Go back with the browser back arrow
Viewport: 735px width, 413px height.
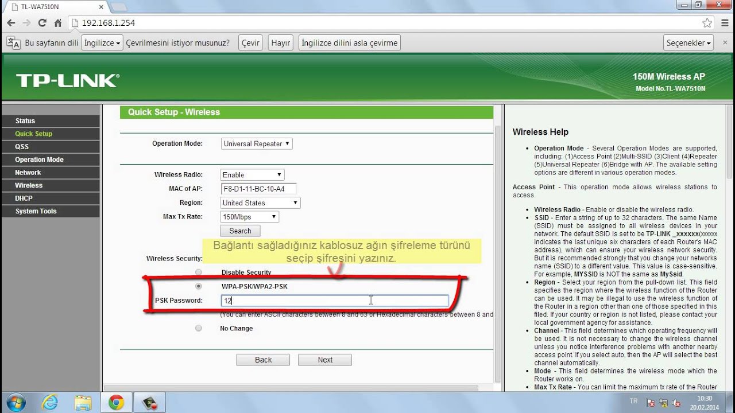[11, 23]
